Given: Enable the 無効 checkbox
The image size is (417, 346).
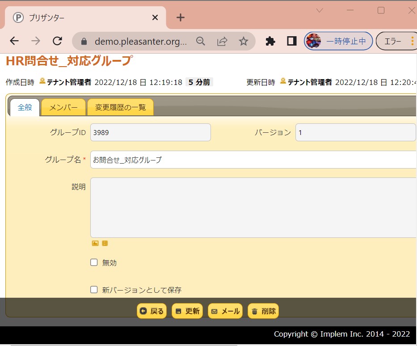Looking at the screenshot, I should coord(94,262).
